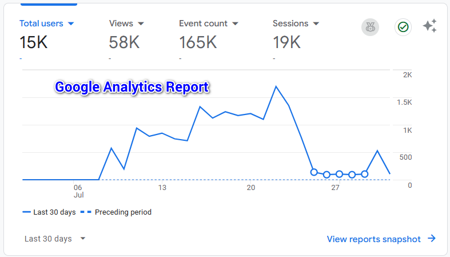Click the sparkle Insights icon
450x257 pixels.
[x=430, y=26]
